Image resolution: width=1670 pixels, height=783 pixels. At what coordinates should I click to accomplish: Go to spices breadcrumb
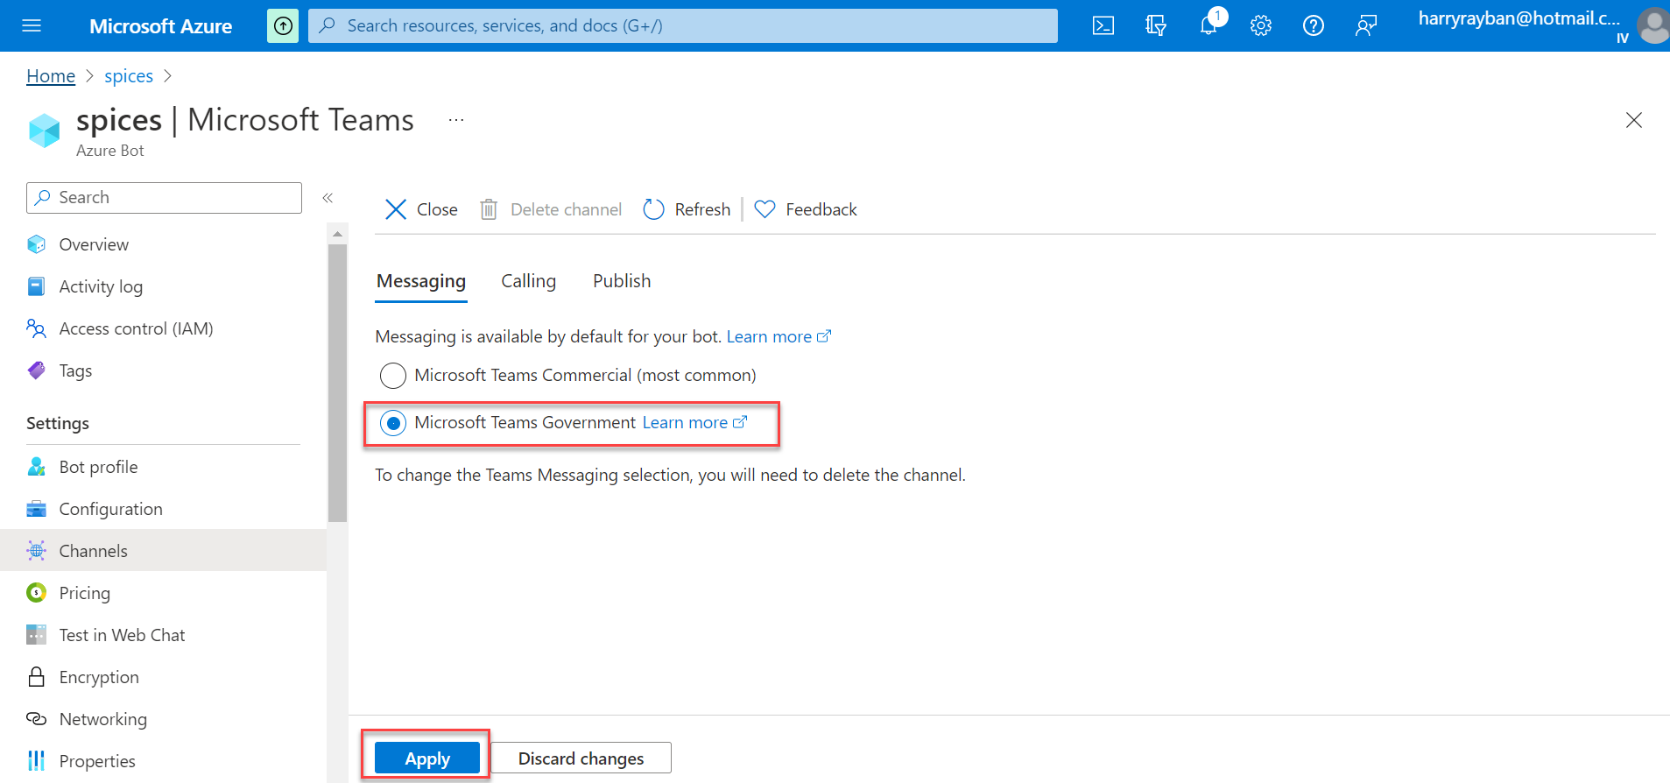129,76
